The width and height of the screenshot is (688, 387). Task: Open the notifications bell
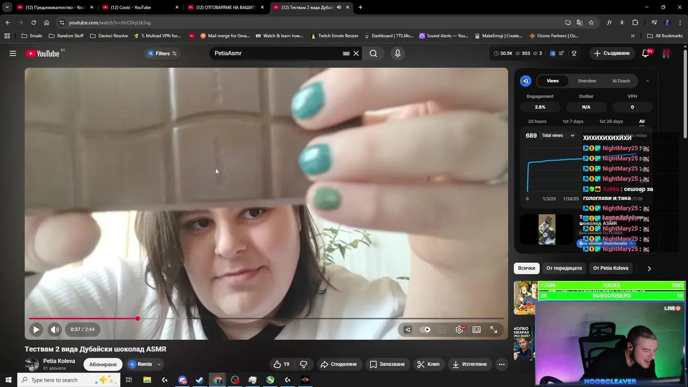click(x=646, y=53)
